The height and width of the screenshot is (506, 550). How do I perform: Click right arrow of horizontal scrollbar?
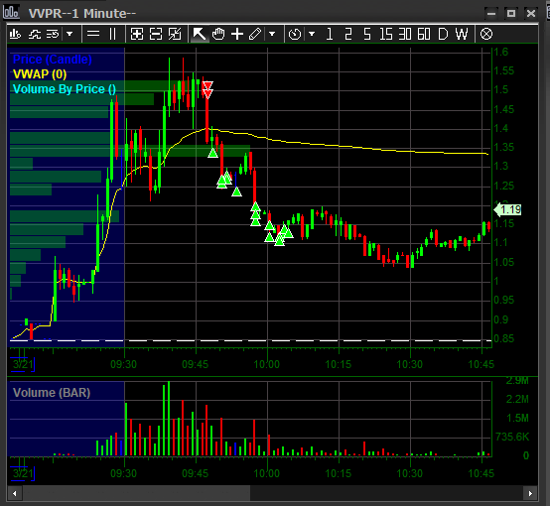pyautogui.click(x=530, y=493)
